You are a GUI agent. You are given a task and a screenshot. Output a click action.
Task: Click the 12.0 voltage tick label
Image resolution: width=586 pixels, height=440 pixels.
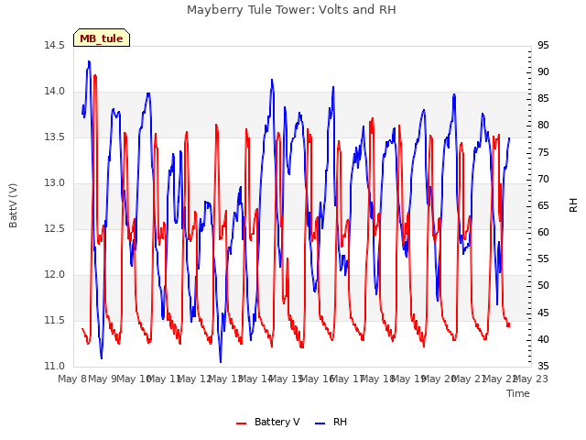[x=55, y=275]
